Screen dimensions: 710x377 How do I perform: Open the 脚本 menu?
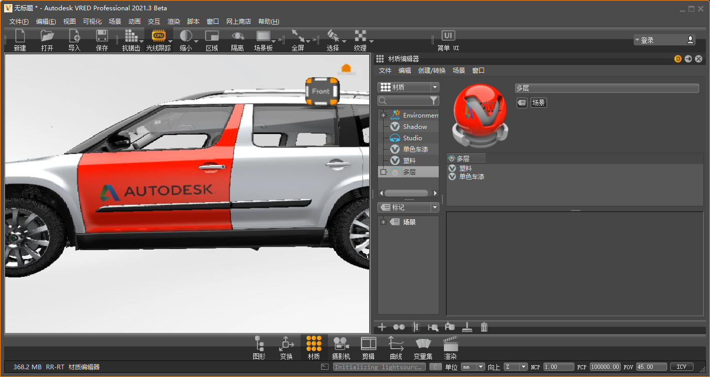tap(193, 22)
